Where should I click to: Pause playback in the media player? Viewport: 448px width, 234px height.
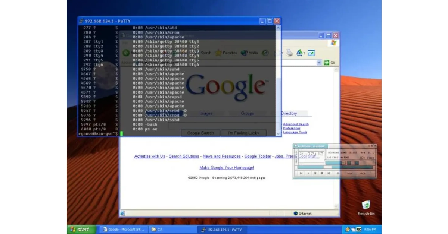click(x=315, y=173)
